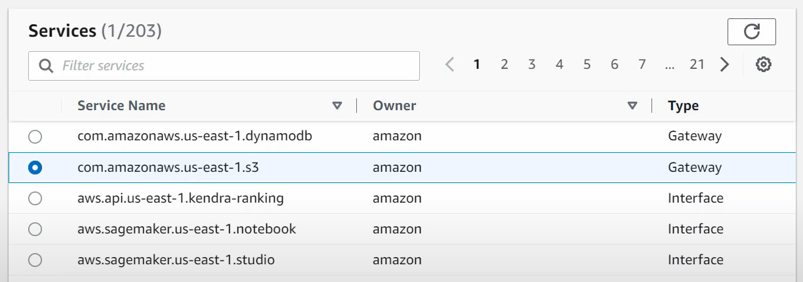
Task: Go to page 2 of services
Action: 504,64
